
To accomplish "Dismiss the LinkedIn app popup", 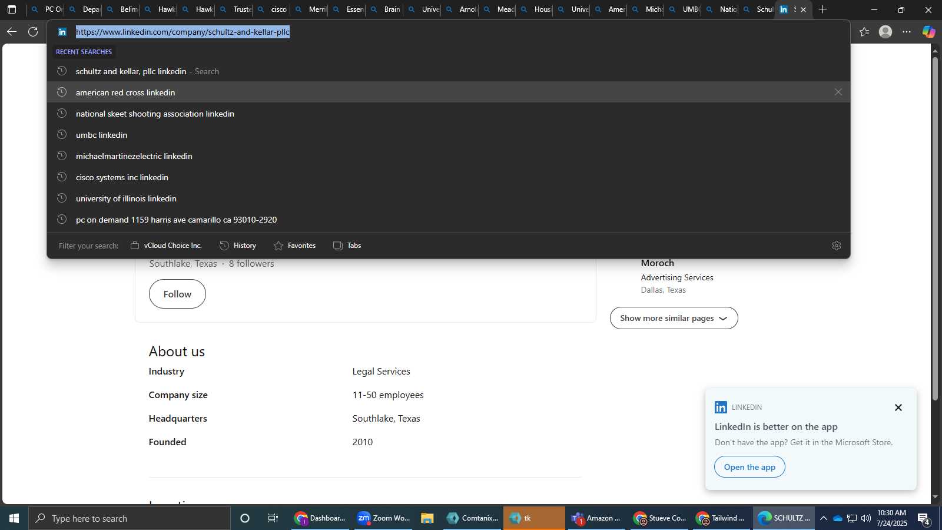I will coord(898,408).
